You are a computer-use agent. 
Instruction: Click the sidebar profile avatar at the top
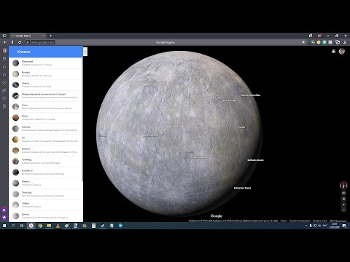coord(4,50)
